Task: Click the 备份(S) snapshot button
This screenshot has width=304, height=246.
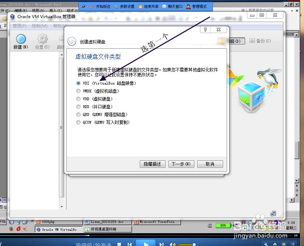Action: click(260, 41)
